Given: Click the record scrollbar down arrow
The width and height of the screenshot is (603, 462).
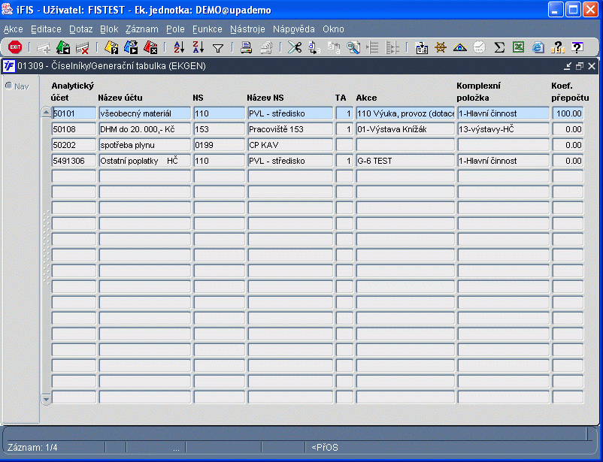Looking at the screenshot, I should [46, 399].
